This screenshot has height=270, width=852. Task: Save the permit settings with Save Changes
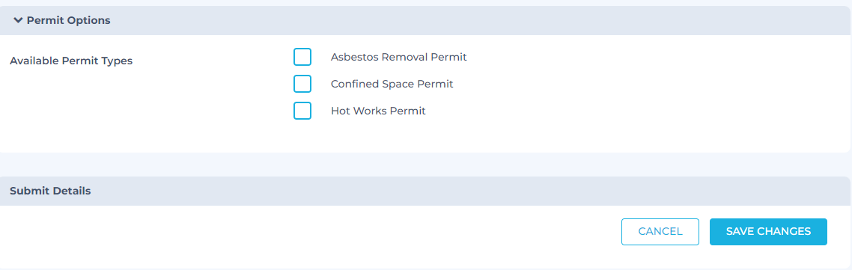coord(768,231)
